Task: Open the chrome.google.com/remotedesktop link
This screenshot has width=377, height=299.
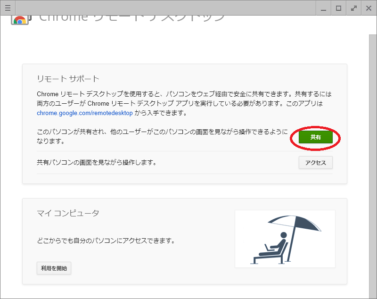Action: click(85, 113)
